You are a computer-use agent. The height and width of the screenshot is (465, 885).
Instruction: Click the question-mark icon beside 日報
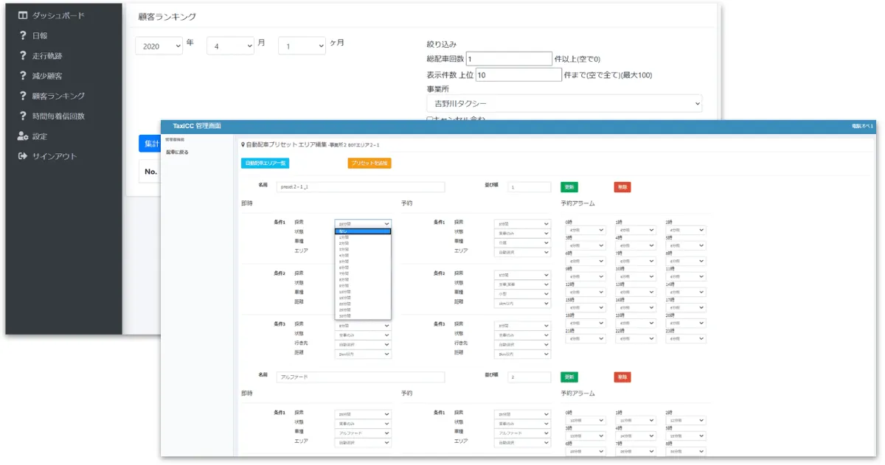23,35
